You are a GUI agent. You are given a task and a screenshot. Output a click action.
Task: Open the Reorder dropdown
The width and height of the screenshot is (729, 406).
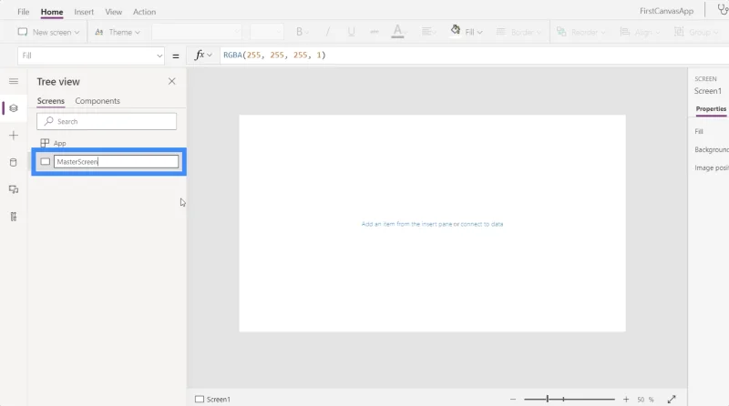pyautogui.click(x=581, y=32)
